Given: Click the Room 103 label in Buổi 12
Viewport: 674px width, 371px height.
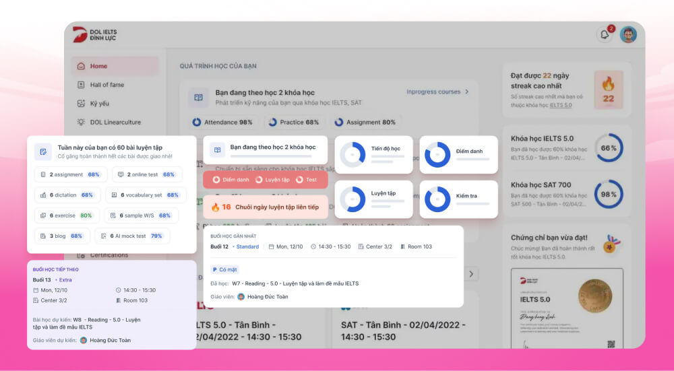Looking at the screenshot, I should tap(416, 247).
